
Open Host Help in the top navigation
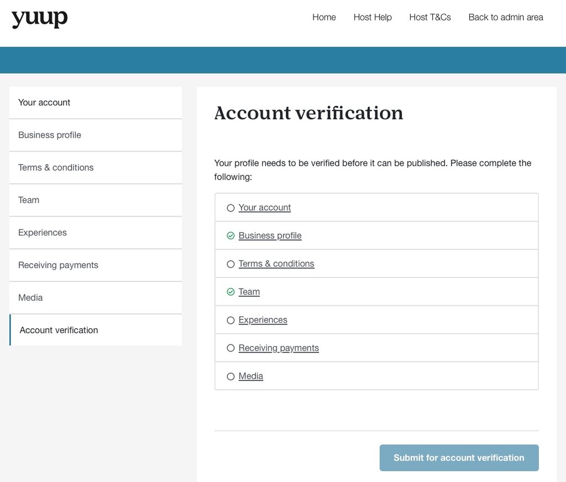pos(373,17)
